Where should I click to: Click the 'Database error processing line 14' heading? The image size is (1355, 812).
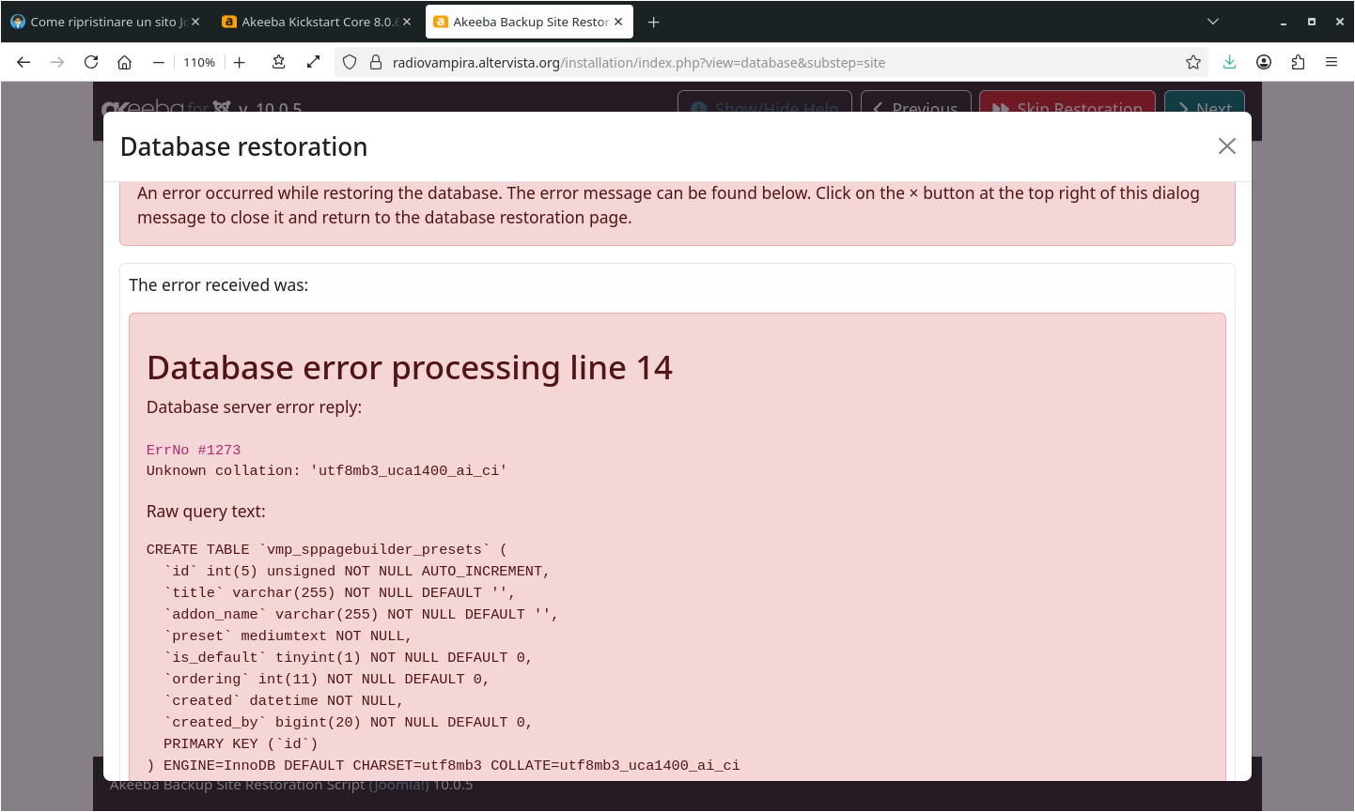(410, 368)
